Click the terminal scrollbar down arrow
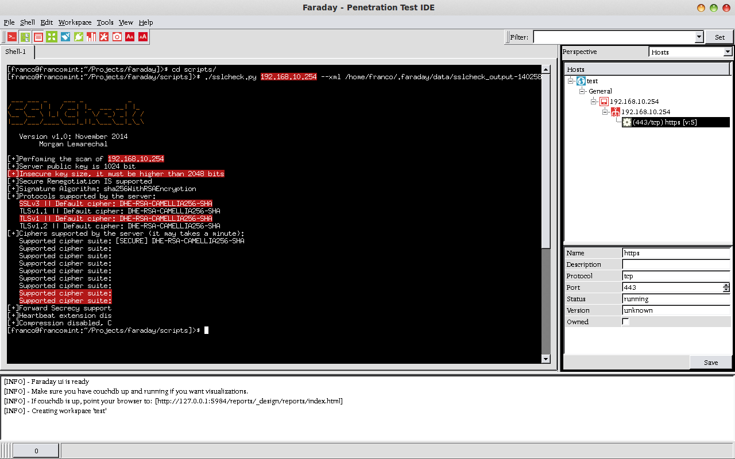The width and height of the screenshot is (735, 459). click(546, 359)
